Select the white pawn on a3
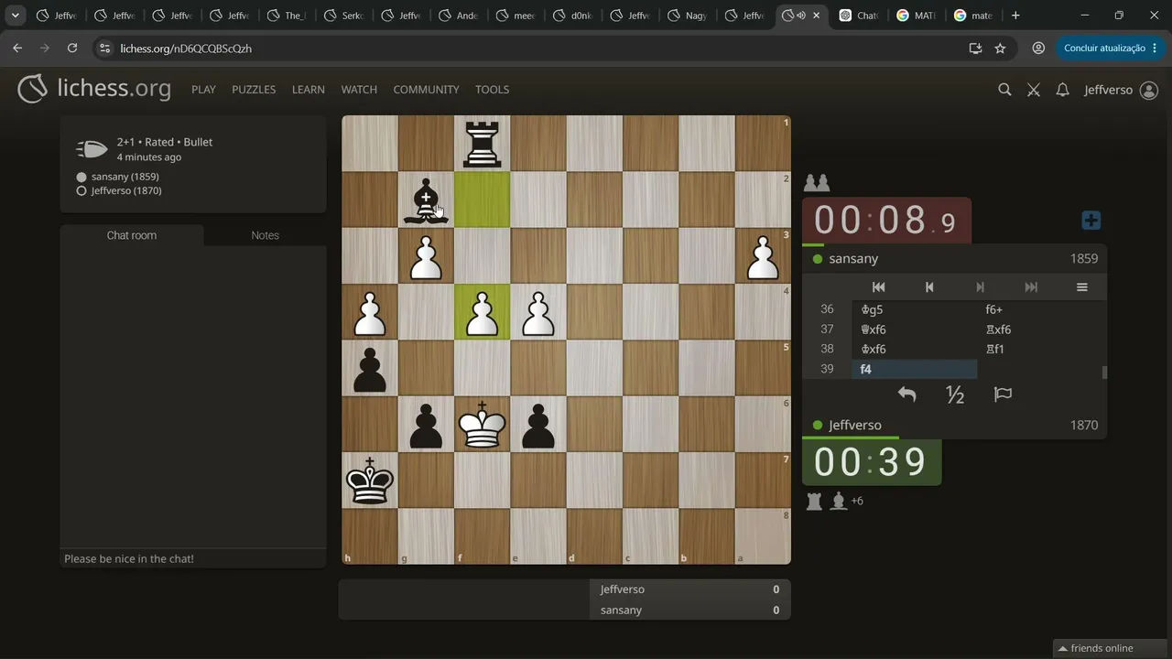The height and width of the screenshot is (659, 1172). (x=763, y=256)
